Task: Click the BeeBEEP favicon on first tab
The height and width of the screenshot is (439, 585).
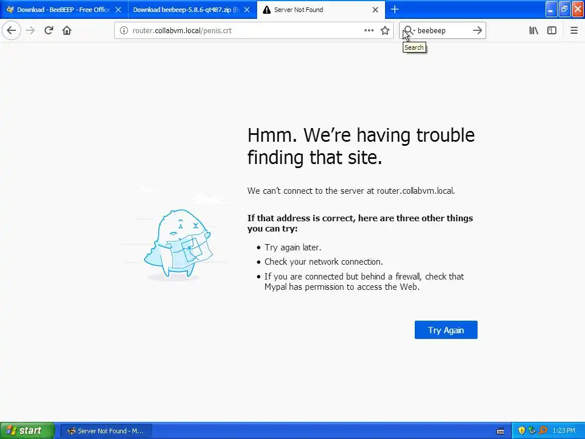Action: click(10, 10)
